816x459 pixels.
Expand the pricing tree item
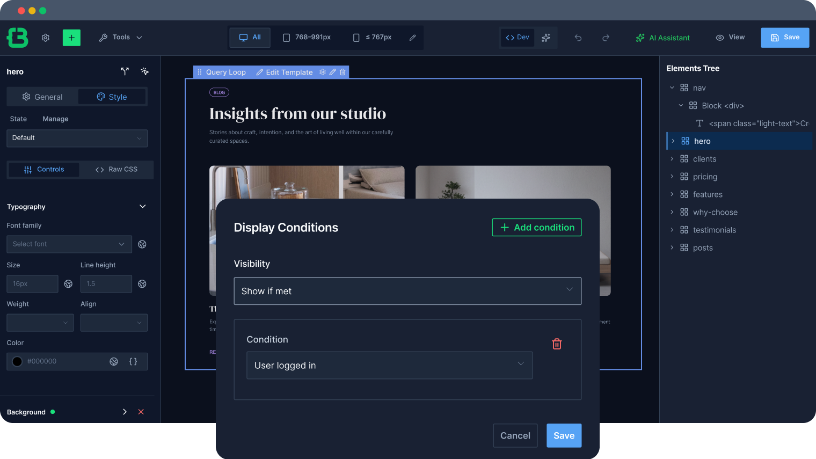[672, 176]
